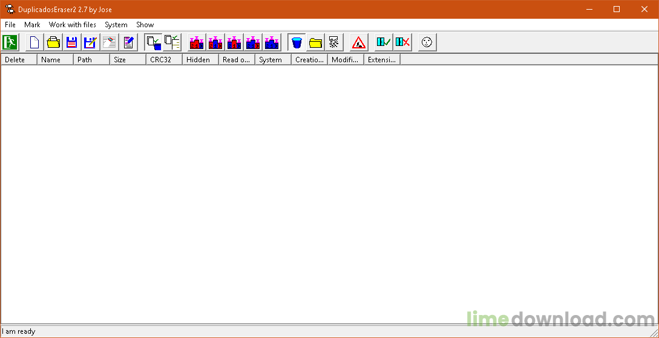The width and height of the screenshot is (659, 338).
Task: Click podium icon with red center, blue sides
Action: tap(234, 42)
